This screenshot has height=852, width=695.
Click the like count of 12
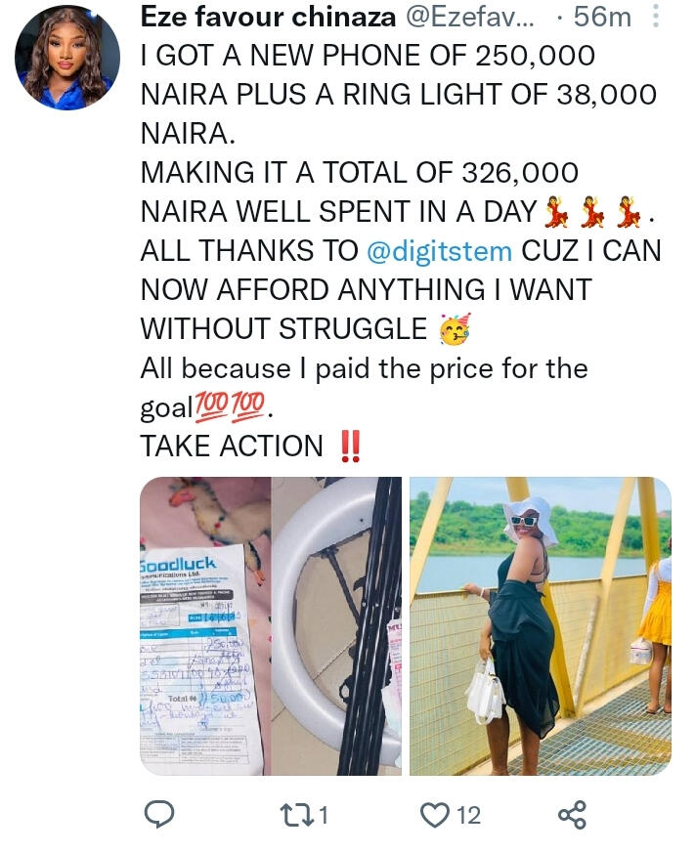(468, 813)
